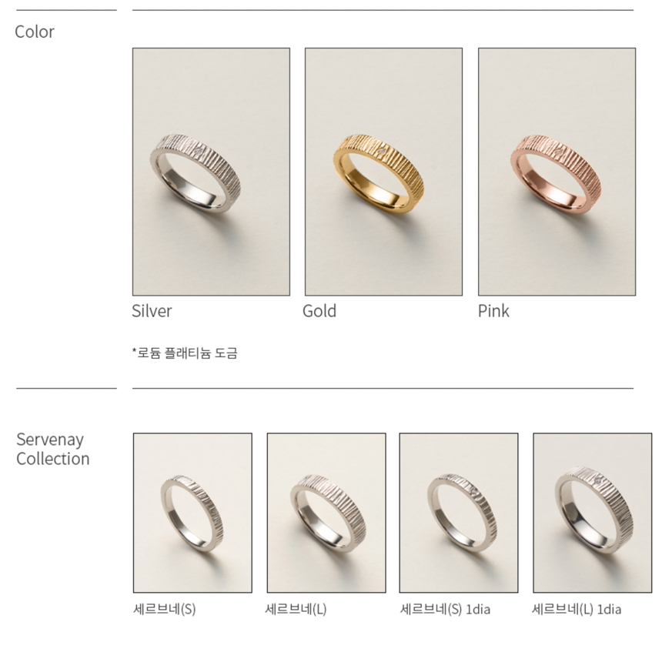Open the 세르브네(S) ring thumbnail
This screenshot has width=662, height=662.
[192, 513]
